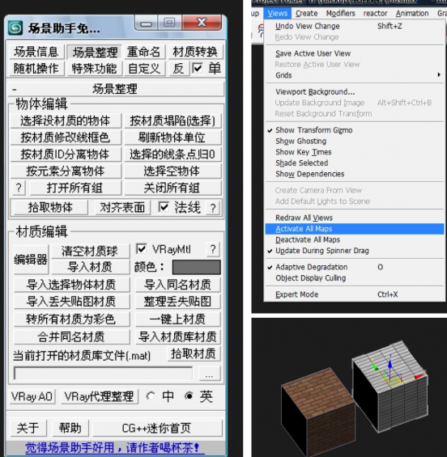Click the 场景助手 app icon in title bar
The width and height of the screenshot is (447, 457).
(x=15, y=28)
